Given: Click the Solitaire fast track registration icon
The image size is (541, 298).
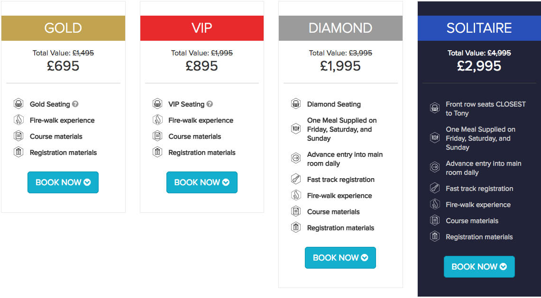Looking at the screenshot, I should [435, 188].
